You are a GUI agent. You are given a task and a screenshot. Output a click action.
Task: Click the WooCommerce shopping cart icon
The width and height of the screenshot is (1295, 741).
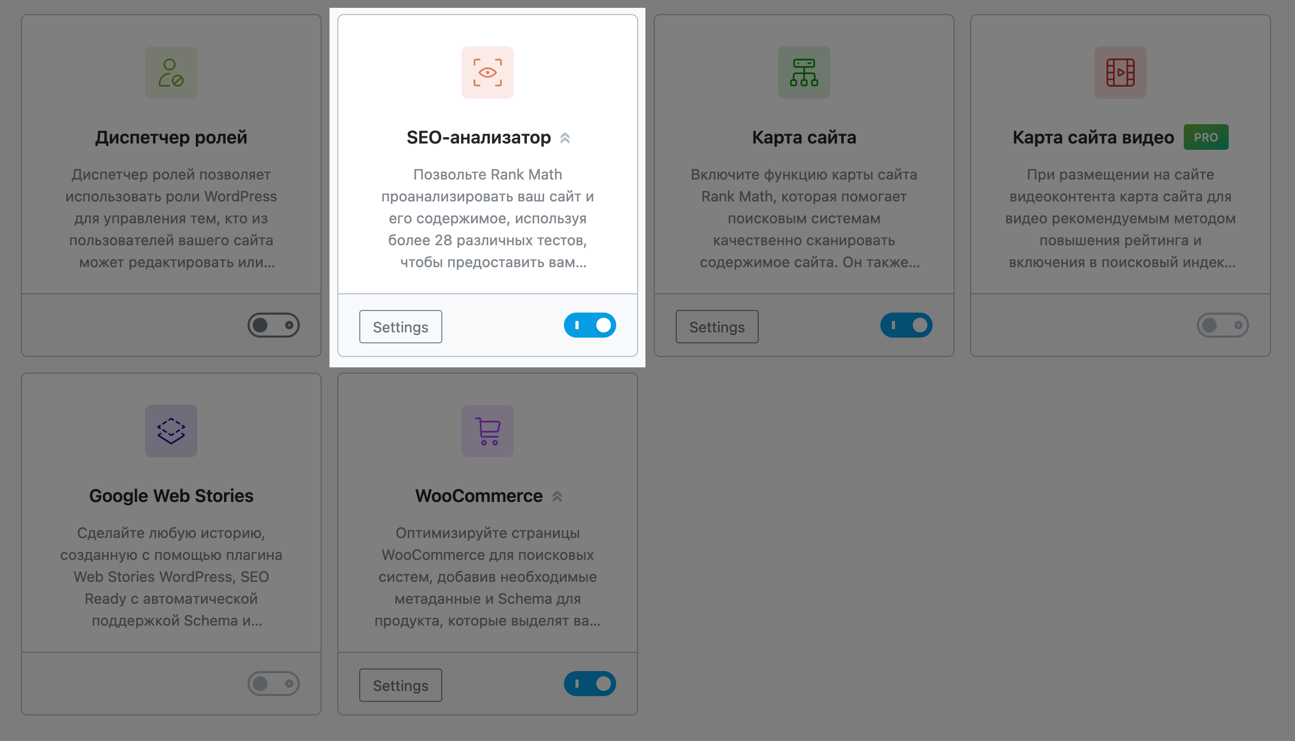point(488,431)
